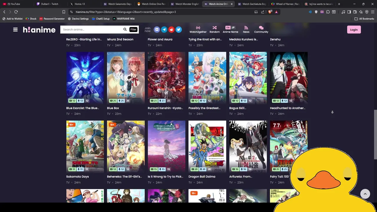The image size is (377, 212).
Task: Open the extensions puzzle icon
Action: (328, 12)
